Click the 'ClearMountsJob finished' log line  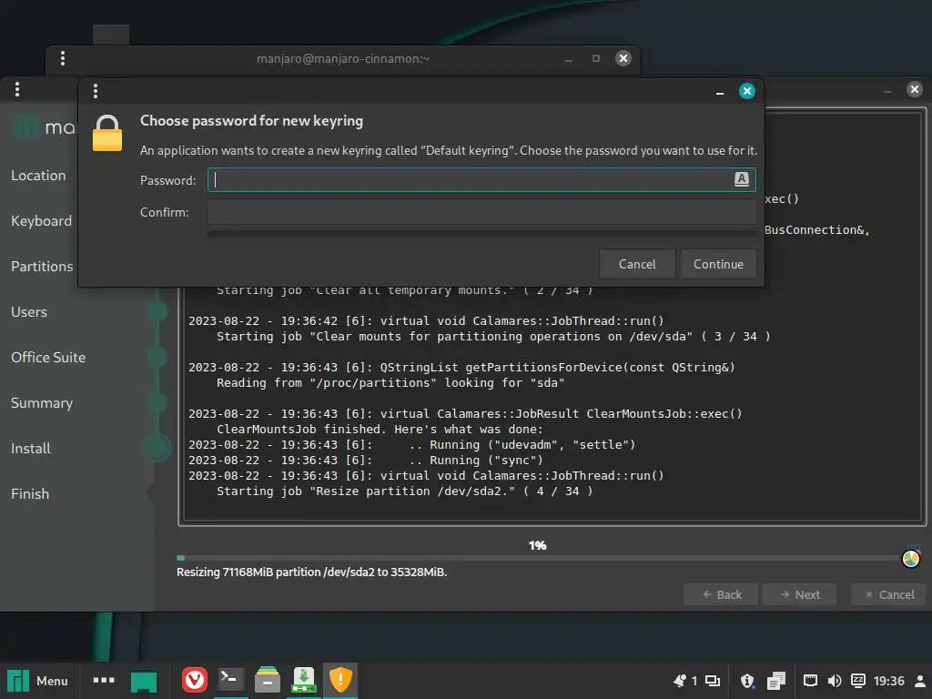(x=380, y=430)
